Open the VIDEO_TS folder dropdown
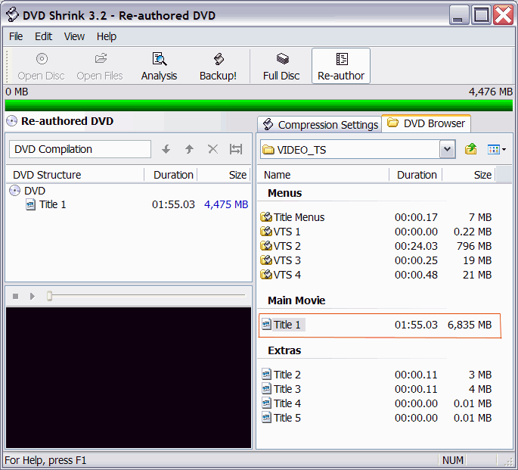518x470 pixels. [x=448, y=149]
